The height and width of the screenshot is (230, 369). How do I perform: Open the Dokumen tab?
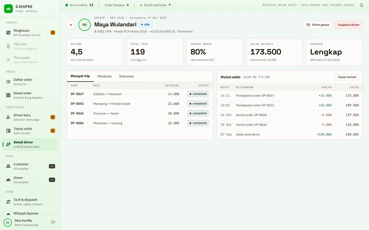pos(127,76)
